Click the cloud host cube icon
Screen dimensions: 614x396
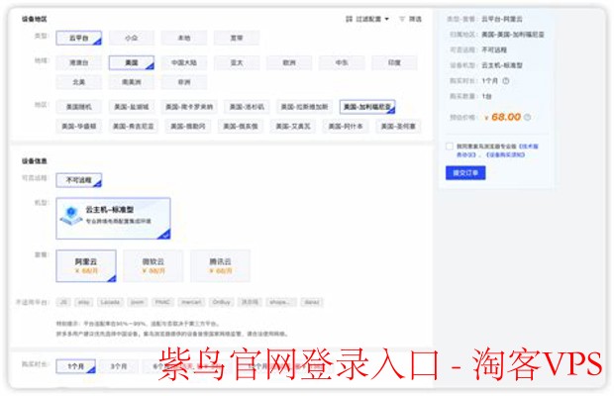pyautogui.click(x=71, y=216)
